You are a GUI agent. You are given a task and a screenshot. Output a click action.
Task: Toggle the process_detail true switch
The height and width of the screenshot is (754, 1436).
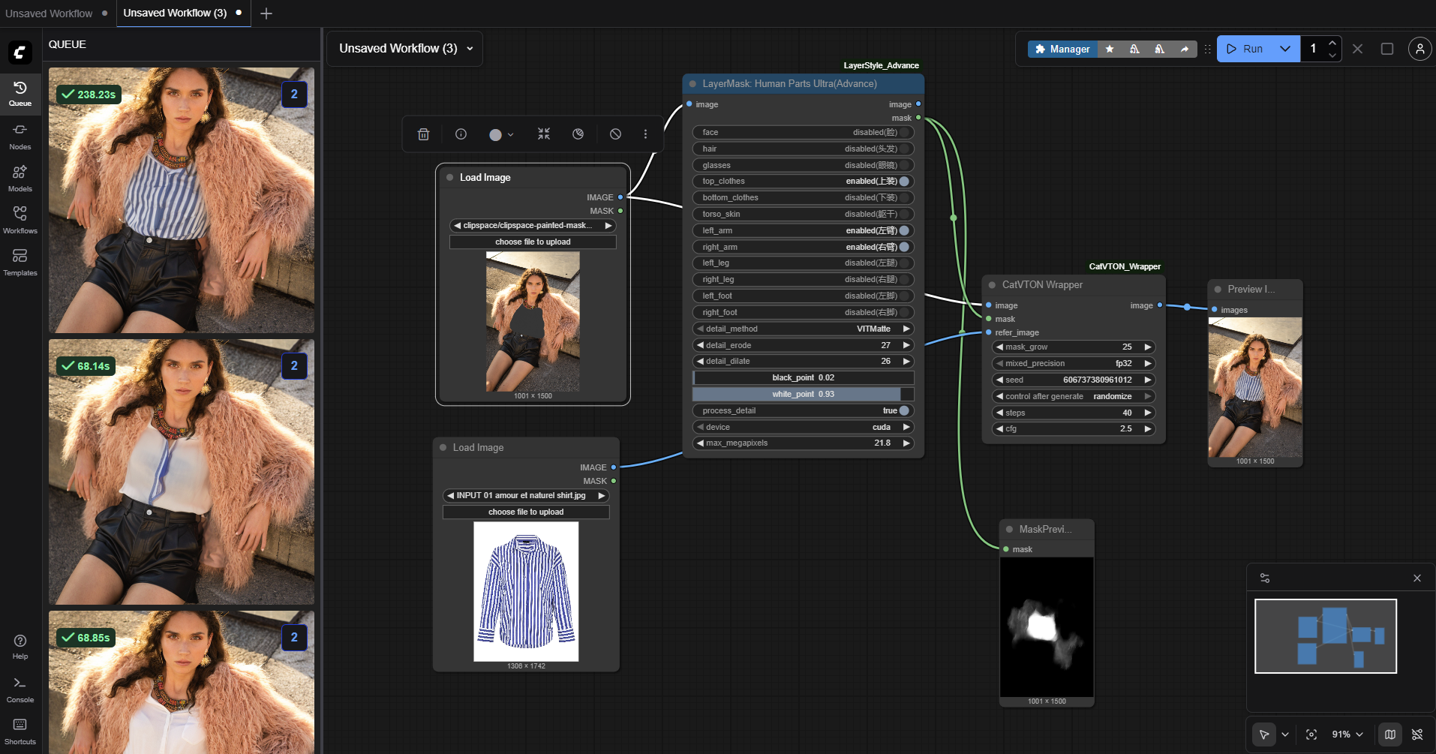click(905, 410)
